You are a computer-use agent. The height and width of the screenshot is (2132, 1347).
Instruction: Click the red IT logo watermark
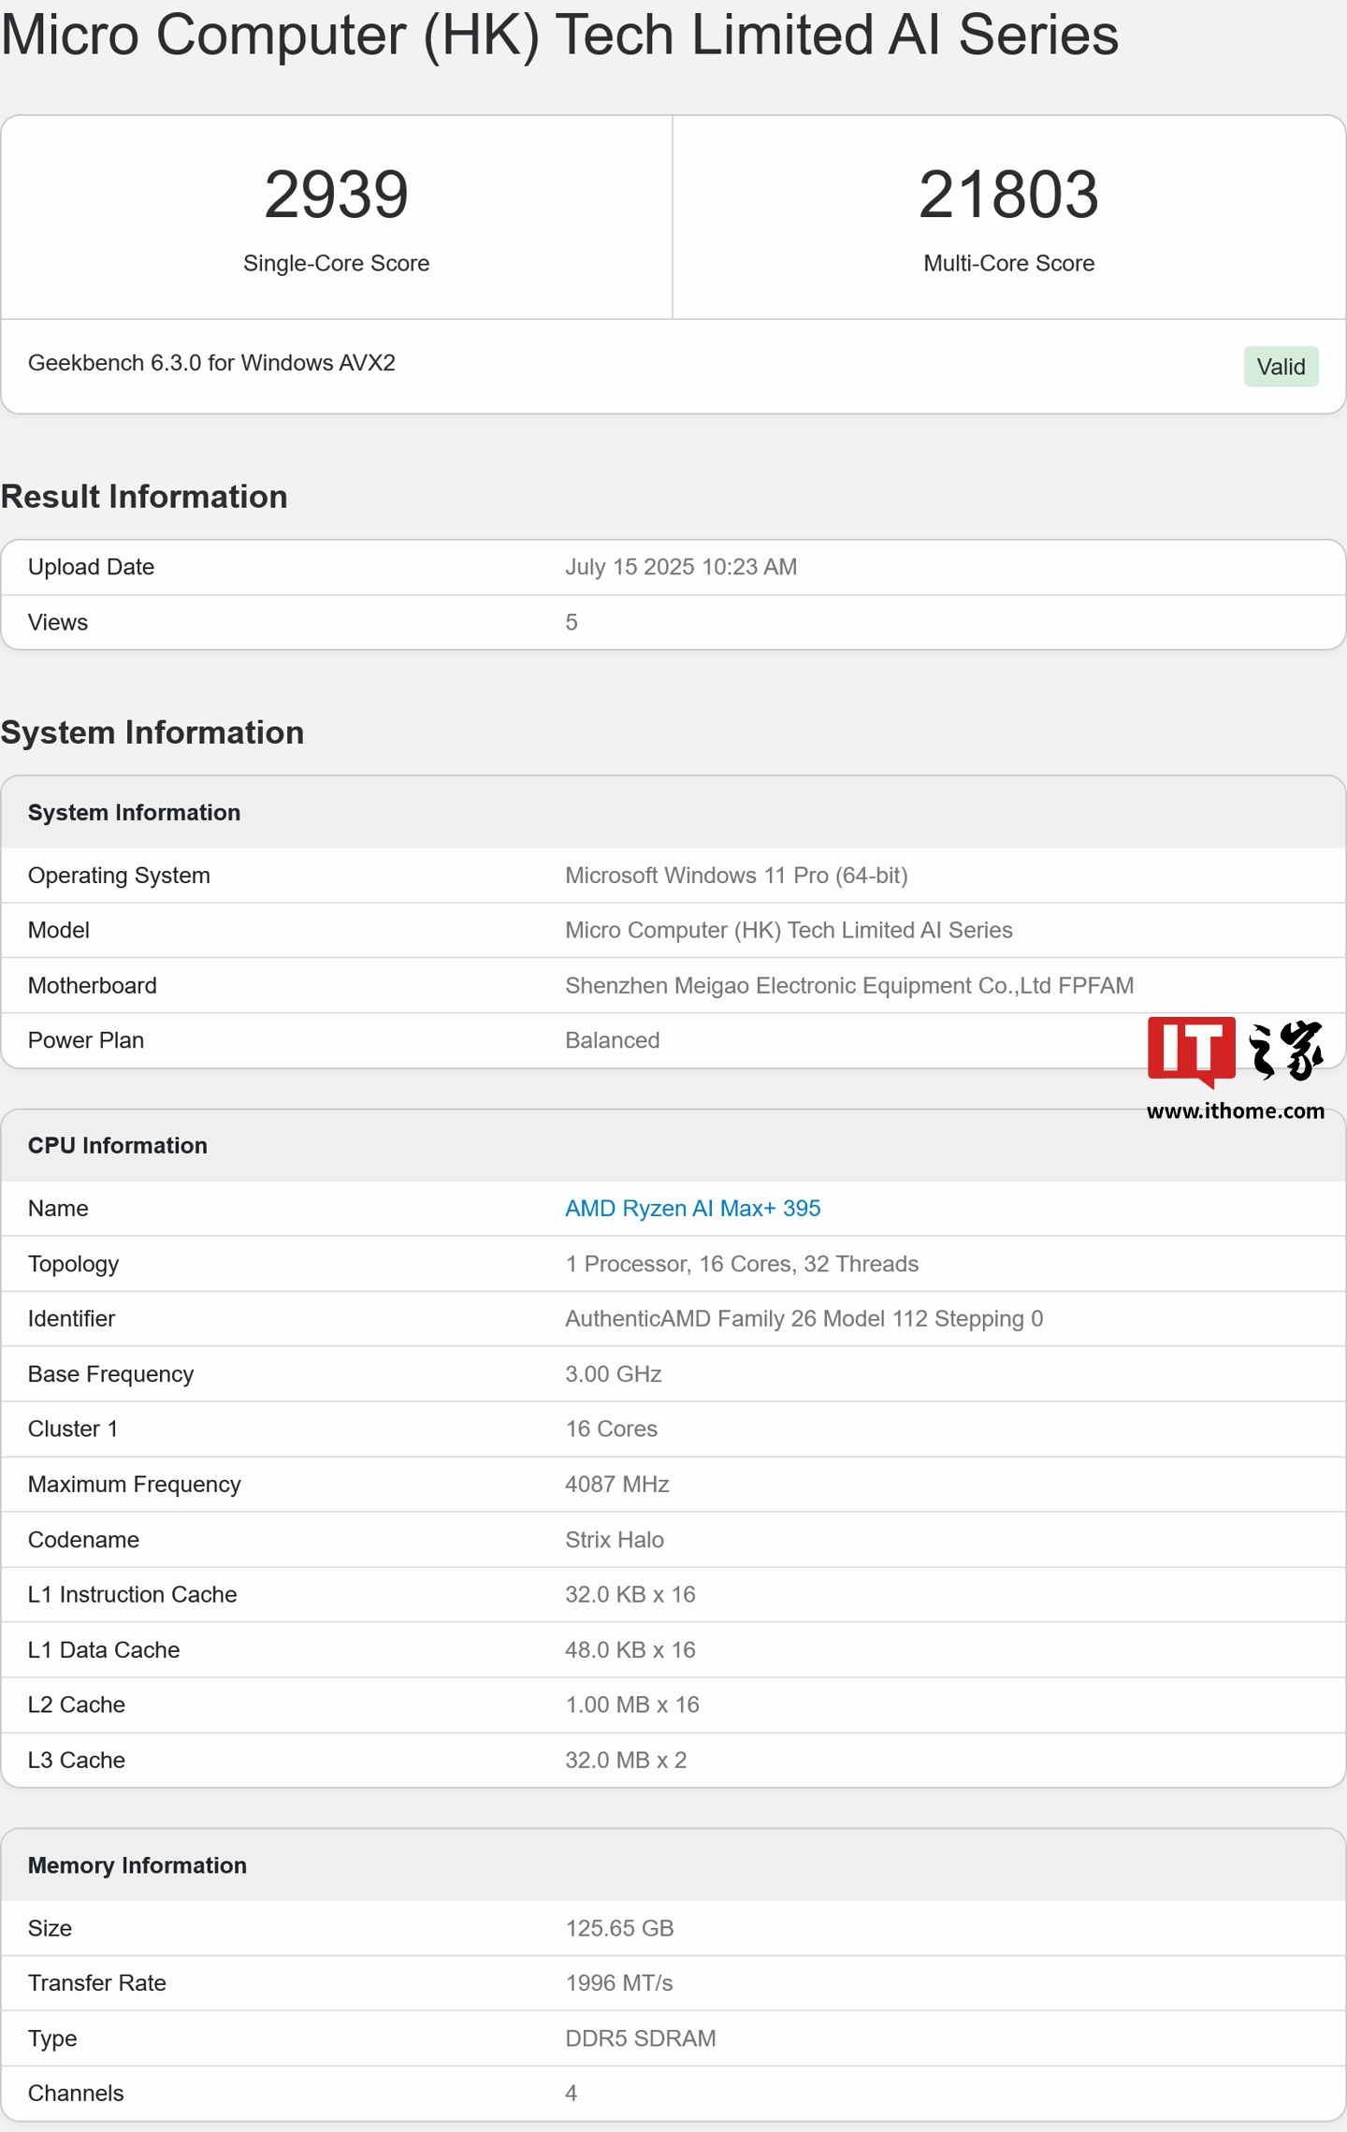1191,1050
